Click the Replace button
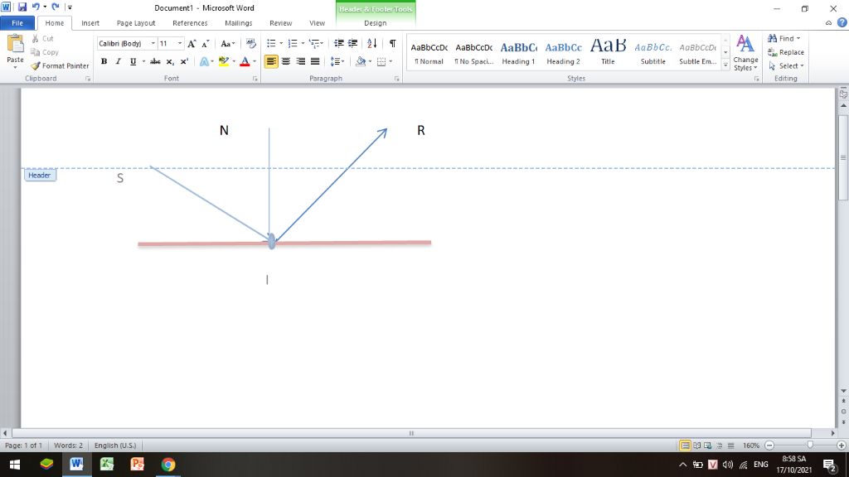849x477 pixels. click(x=786, y=52)
